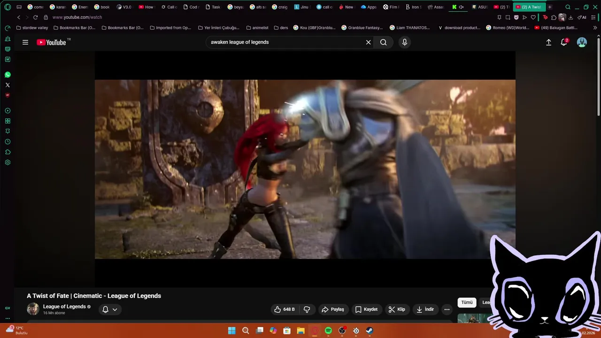
Task: Open the stardew valley bookmark folder
Action: click(x=32, y=28)
